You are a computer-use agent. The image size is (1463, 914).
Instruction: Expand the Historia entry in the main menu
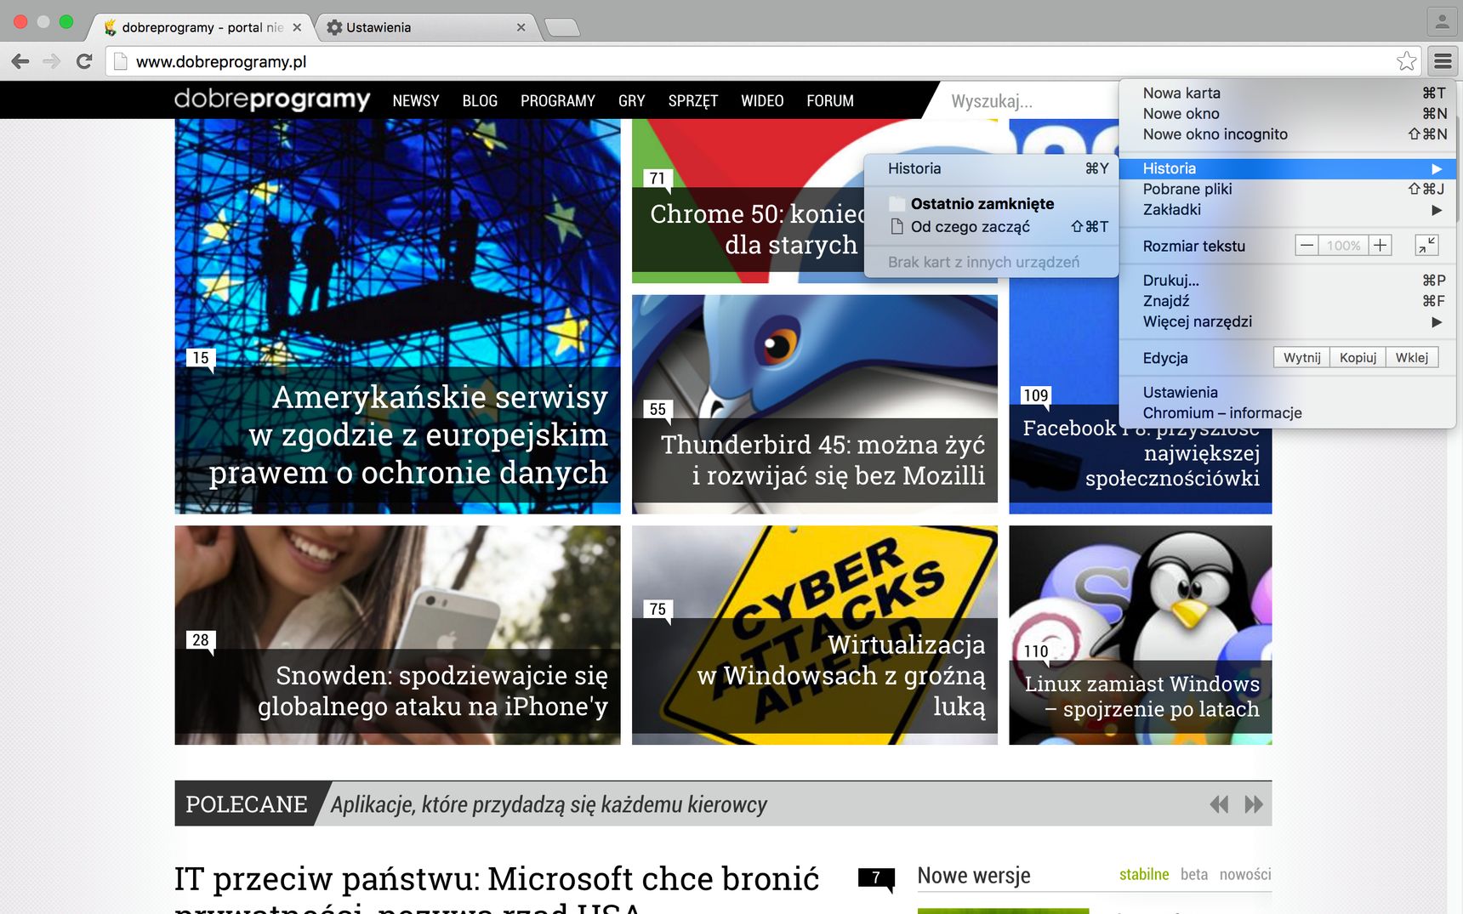point(1288,168)
